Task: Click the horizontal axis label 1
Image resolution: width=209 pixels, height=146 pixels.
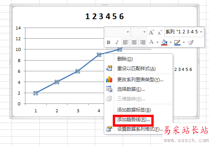Action: click(x=35, y=111)
